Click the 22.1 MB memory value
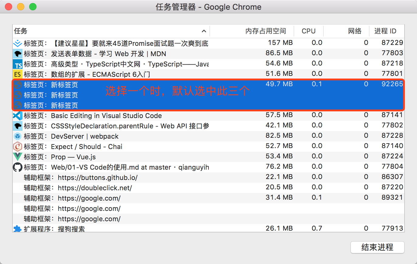The height and width of the screenshot is (264, 417). coord(279,177)
